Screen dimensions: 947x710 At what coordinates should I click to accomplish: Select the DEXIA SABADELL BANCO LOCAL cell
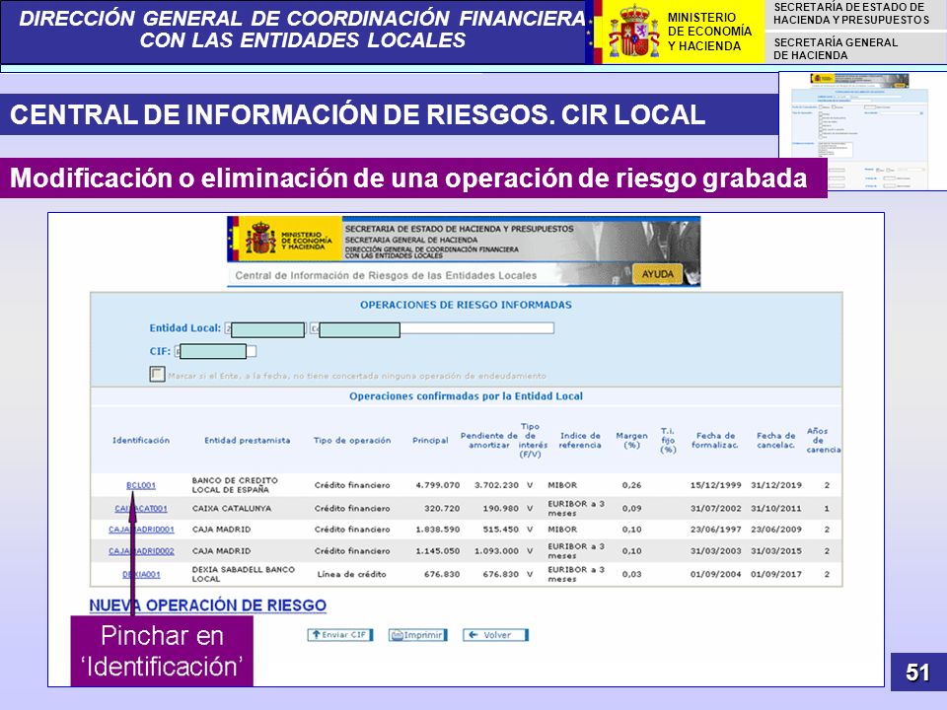(244, 574)
